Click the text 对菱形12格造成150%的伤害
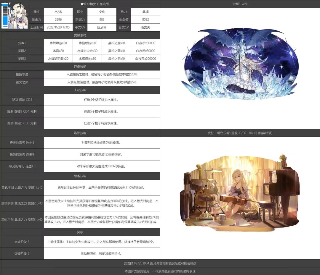Viewport: 320px width, 275px height. tap(101, 143)
